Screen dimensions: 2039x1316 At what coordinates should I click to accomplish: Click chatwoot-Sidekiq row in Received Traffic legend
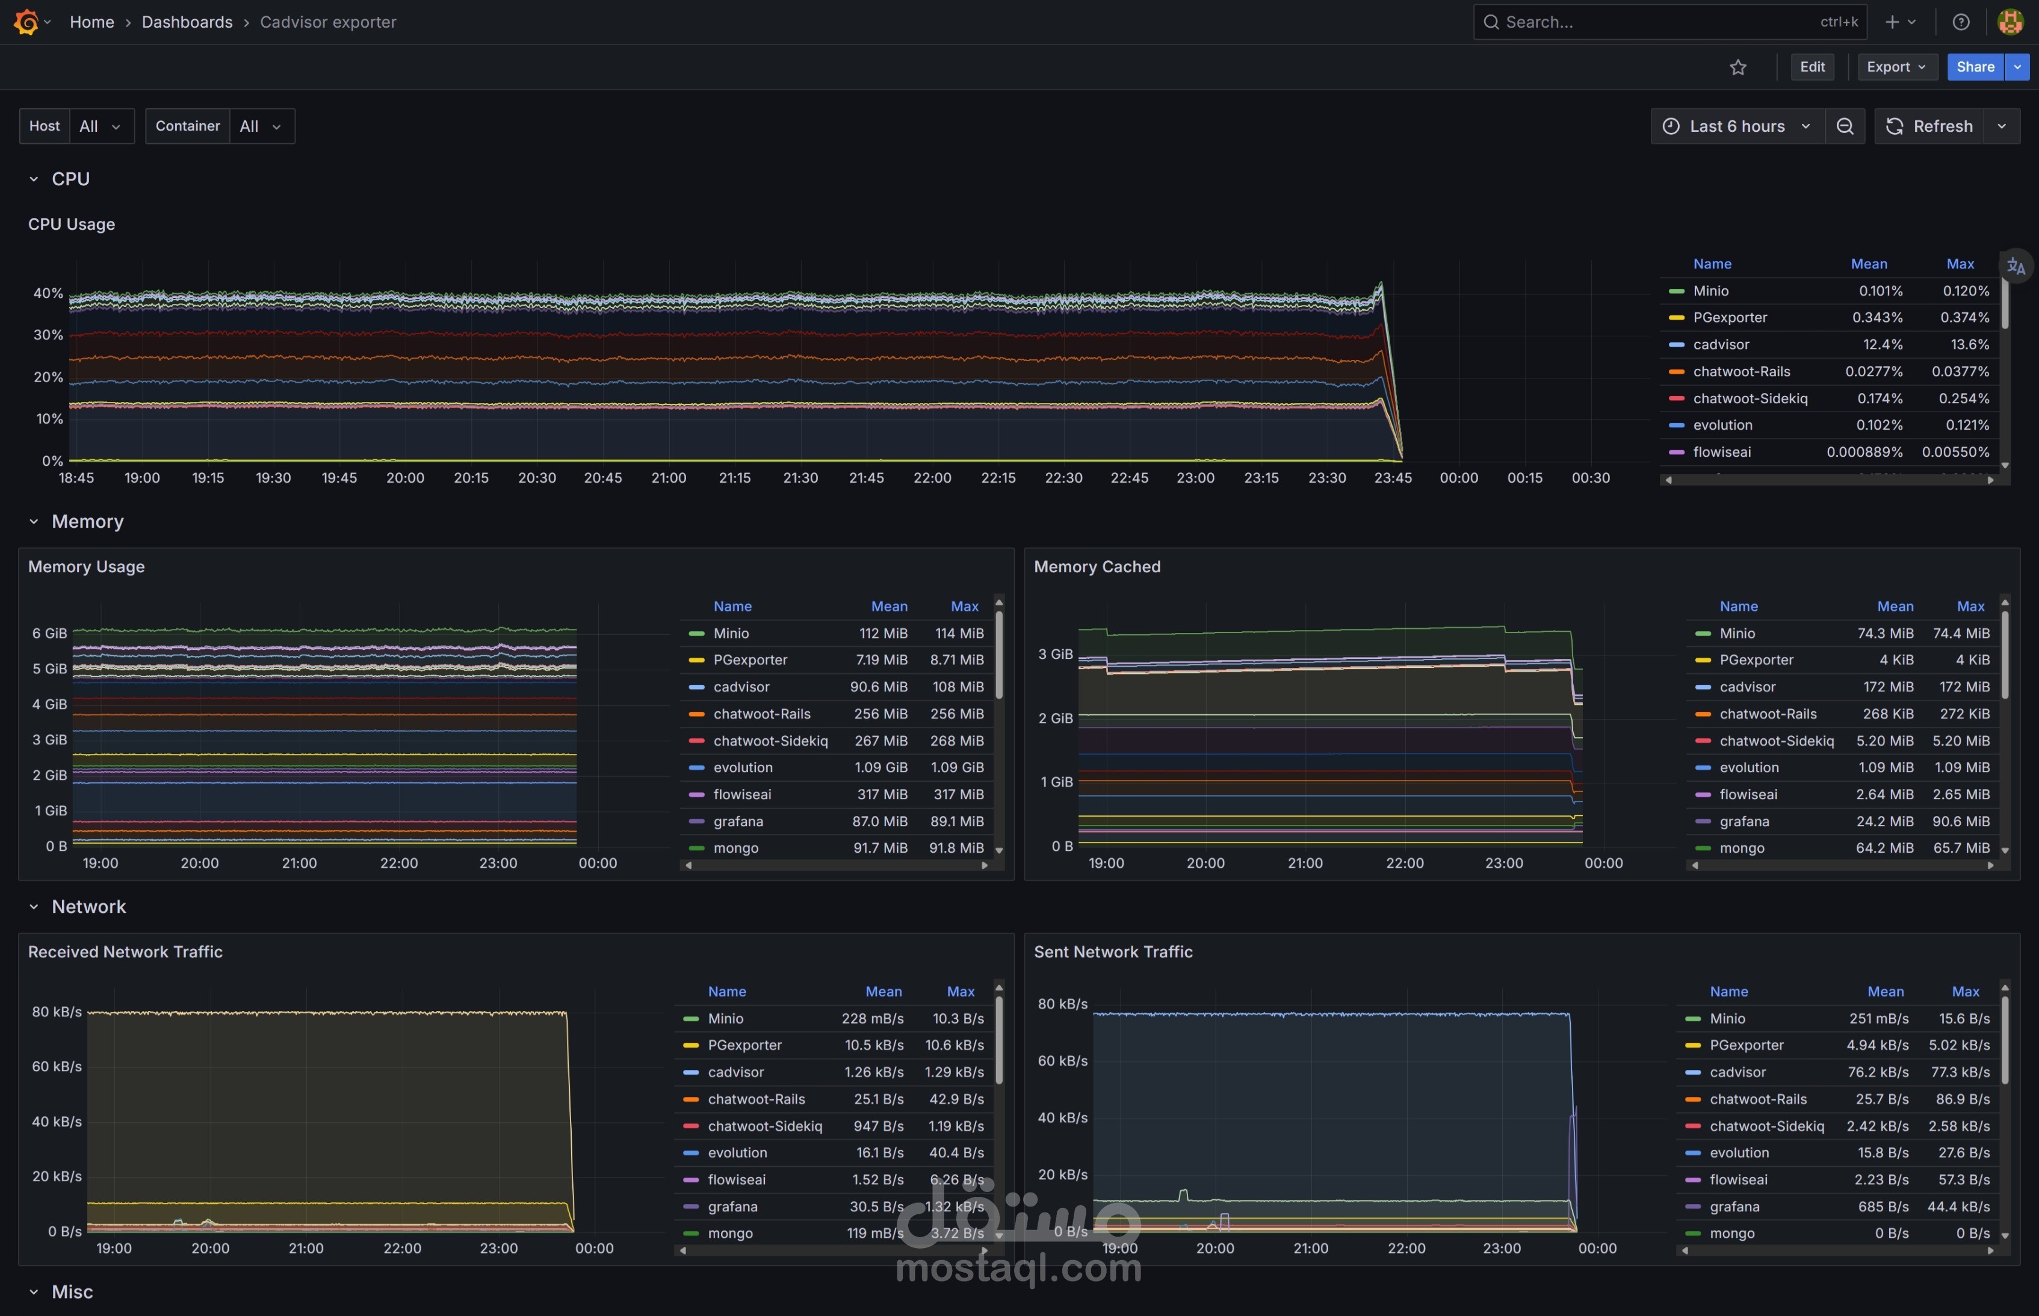[x=833, y=1125]
